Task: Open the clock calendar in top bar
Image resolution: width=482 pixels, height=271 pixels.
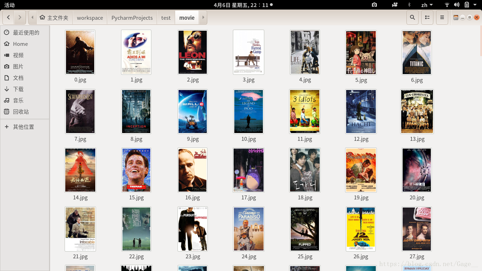Action: 243,5
